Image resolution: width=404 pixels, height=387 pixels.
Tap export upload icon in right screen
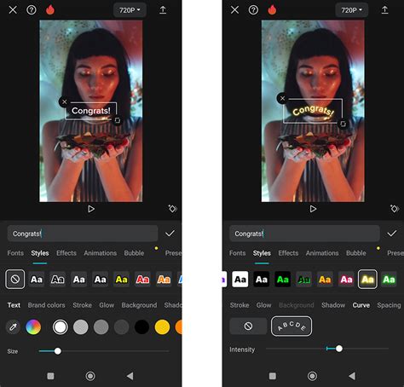tap(384, 10)
